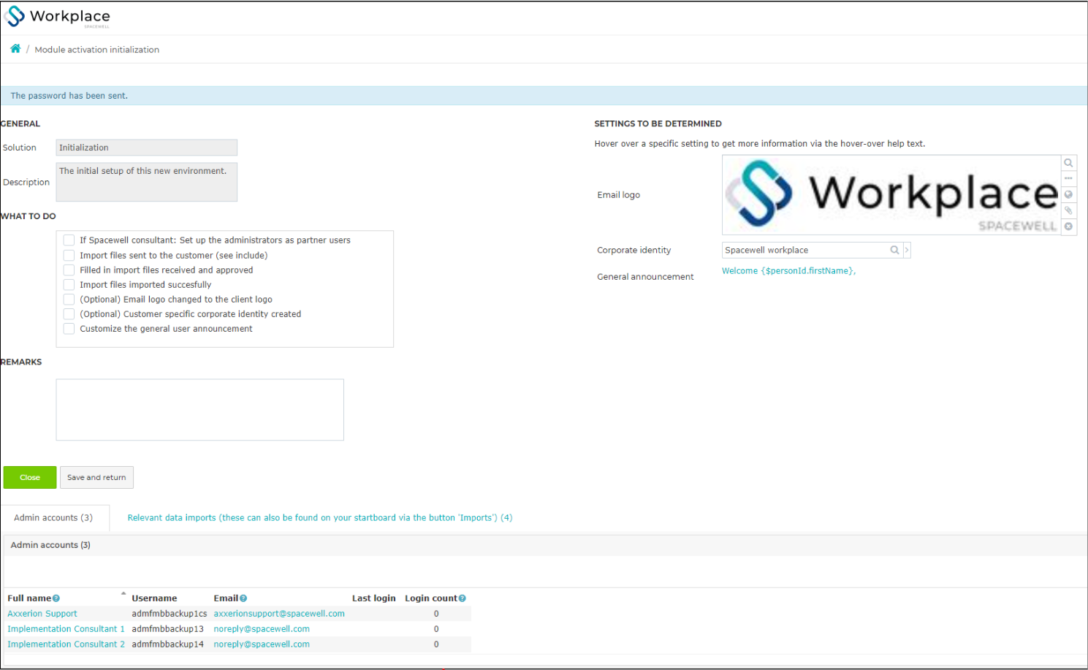This screenshot has width=1088, height=670.
Task: Go to home via breadcrumb house icon
Action: click(15, 48)
